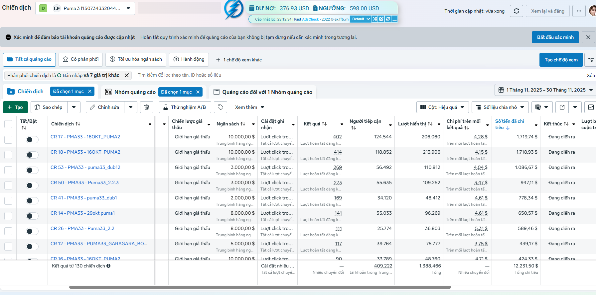Screen dimensions: 596x295
Task: Expand the Chỉnh sửa dropdown arrow
Action: (x=131, y=107)
